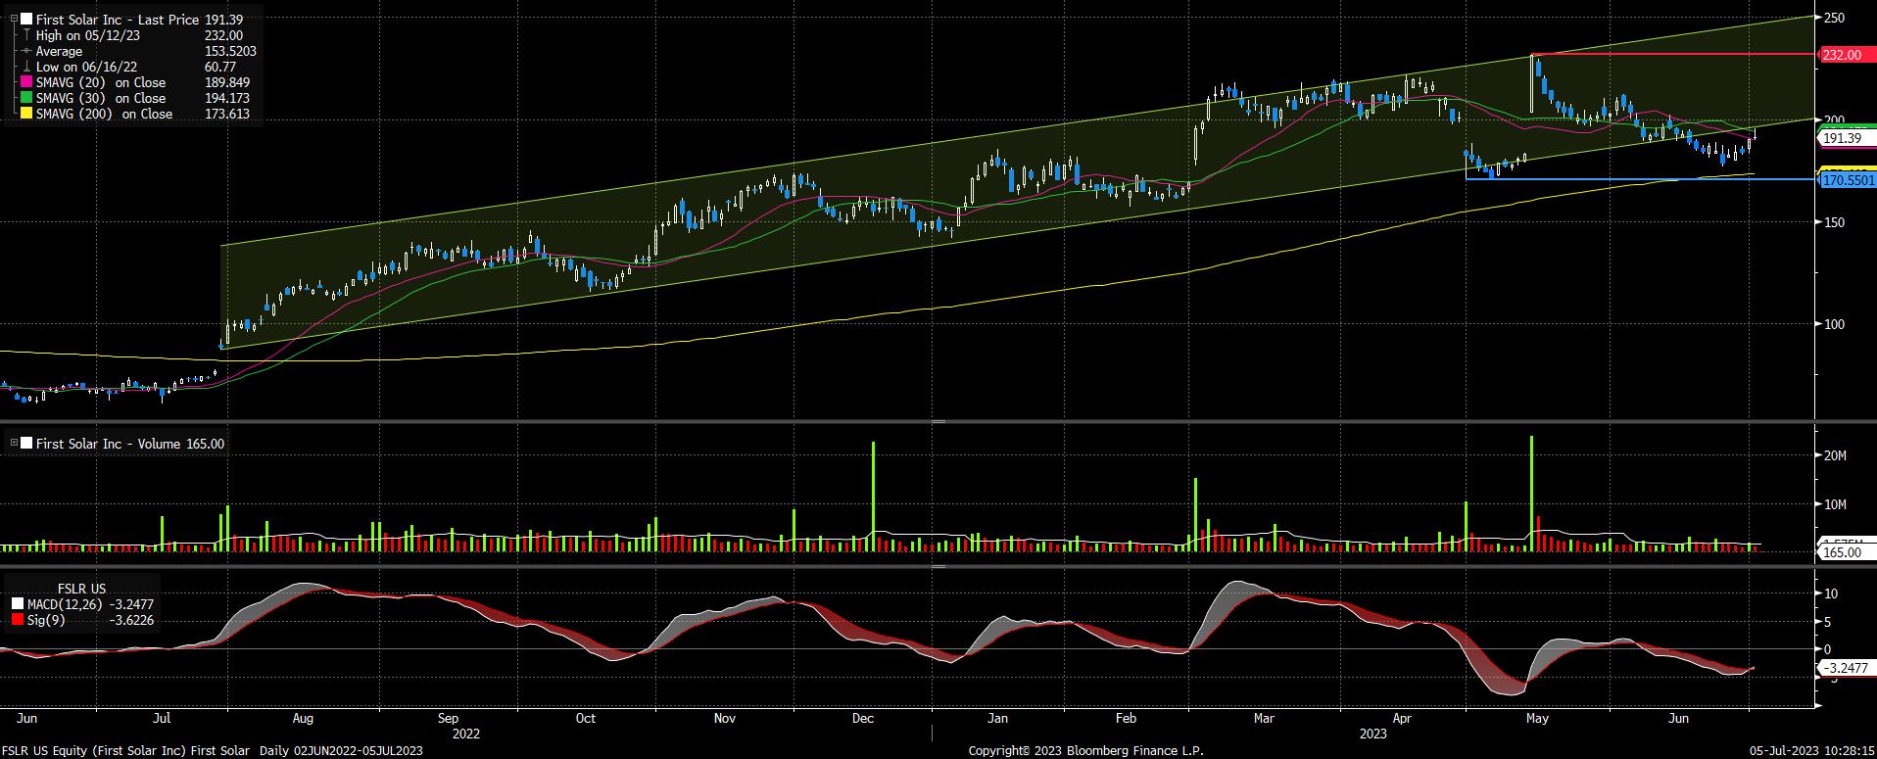Click the Low marker icon in legend

(x=26, y=67)
